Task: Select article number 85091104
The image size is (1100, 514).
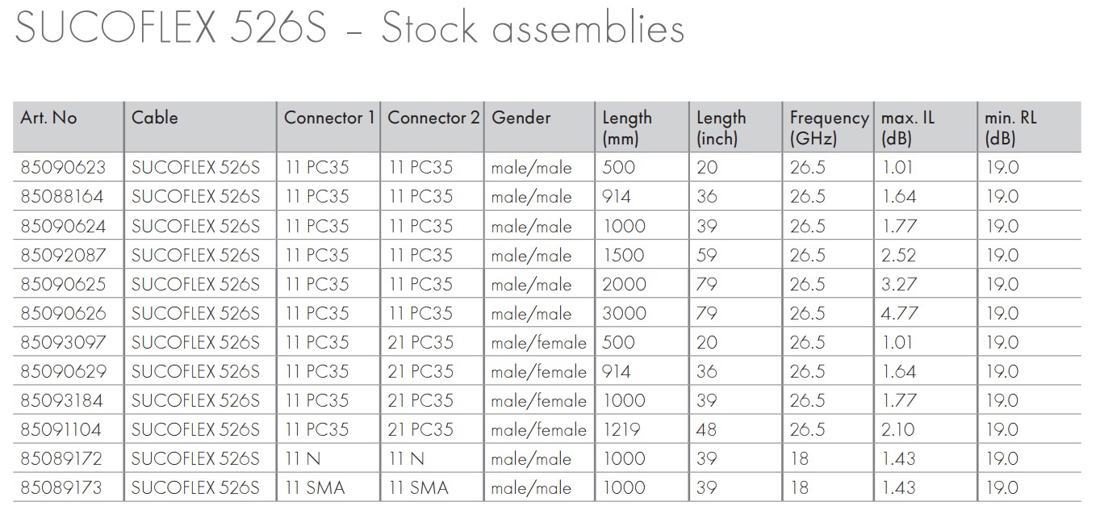Action: tap(63, 430)
